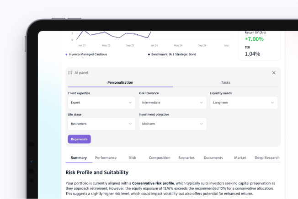Close the AI panel with X
Viewport: 298px width, 199px height.
(274, 73)
